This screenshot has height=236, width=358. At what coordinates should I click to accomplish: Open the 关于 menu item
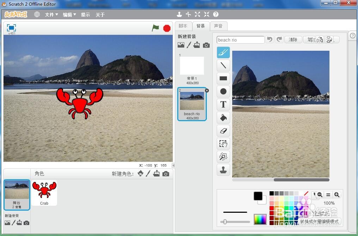(100, 14)
